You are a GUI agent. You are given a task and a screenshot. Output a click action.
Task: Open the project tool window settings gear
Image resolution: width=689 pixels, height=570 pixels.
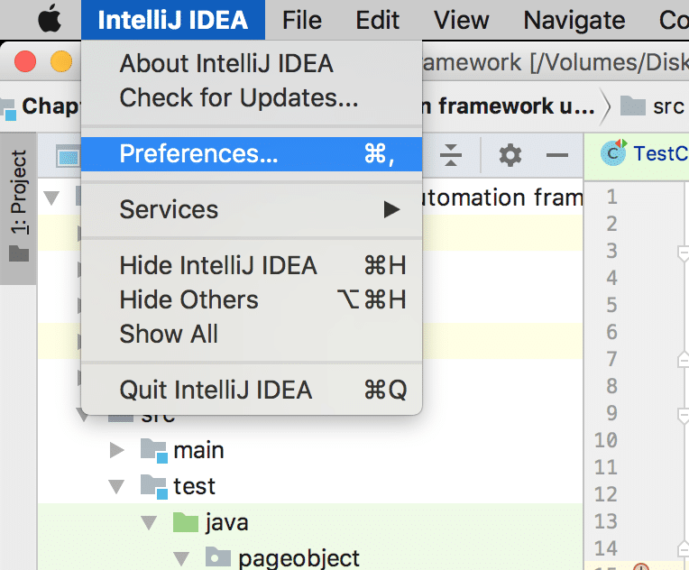click(510, 155)
